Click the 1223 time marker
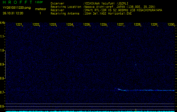 [53, 25]
